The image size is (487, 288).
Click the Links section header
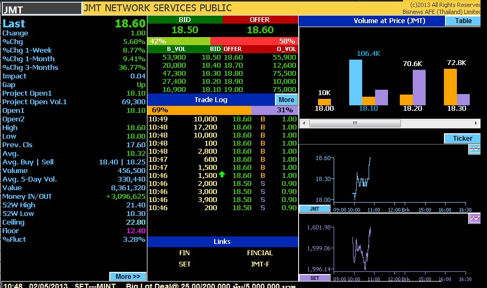pos(222,241)
